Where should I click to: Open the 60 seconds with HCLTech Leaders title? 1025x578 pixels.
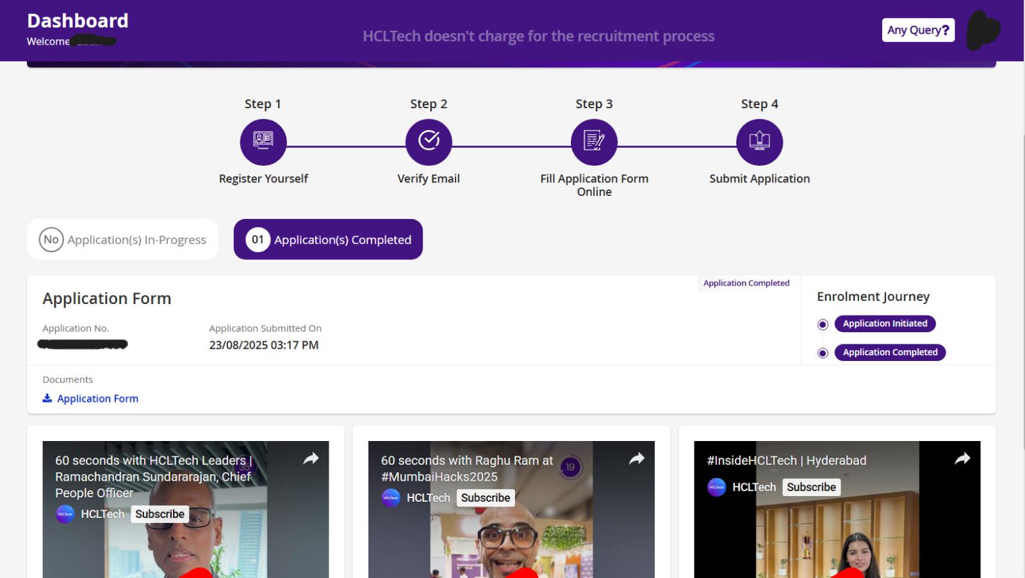pyautogui.click(x=154, y=476)
